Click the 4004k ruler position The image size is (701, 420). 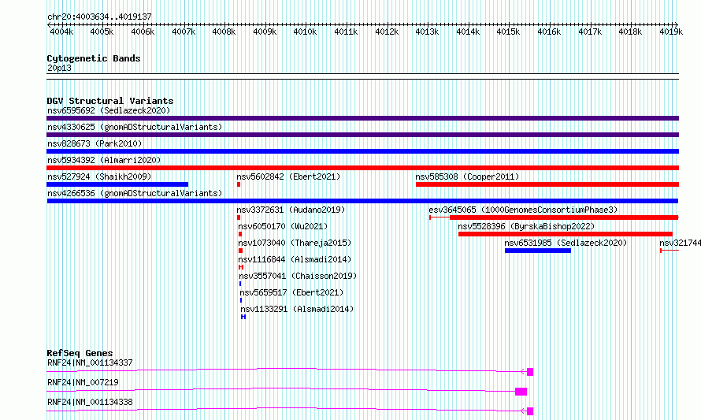point(61,32)
